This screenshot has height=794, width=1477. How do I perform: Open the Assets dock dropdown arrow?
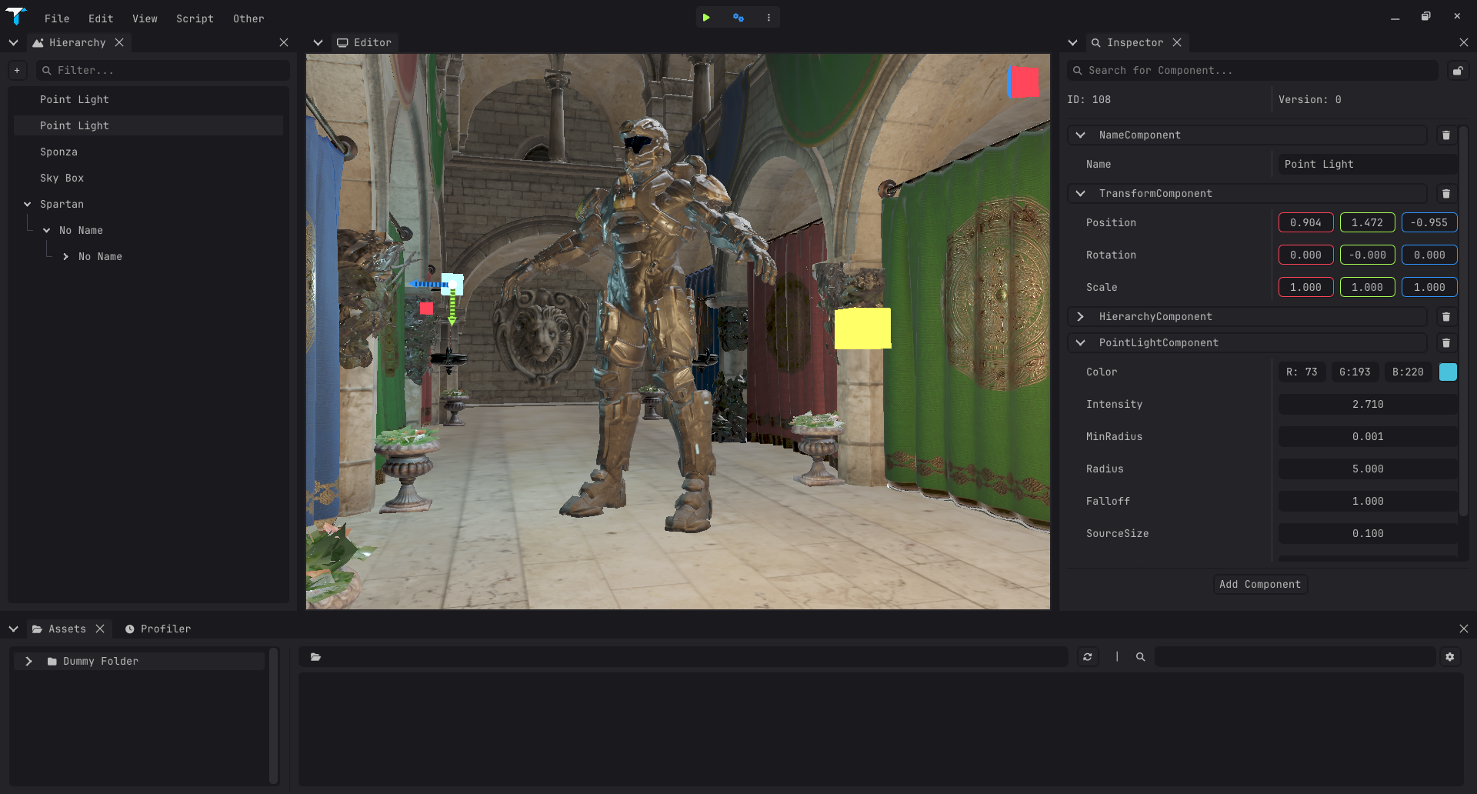(13, 629)
